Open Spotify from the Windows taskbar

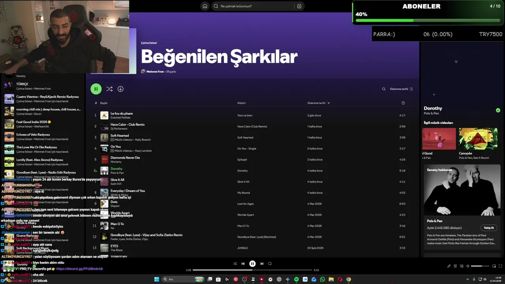[x=296, y=279]
